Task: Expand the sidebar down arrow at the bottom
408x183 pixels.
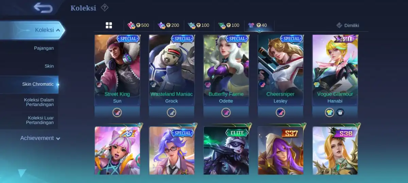Action: point(22,173)
